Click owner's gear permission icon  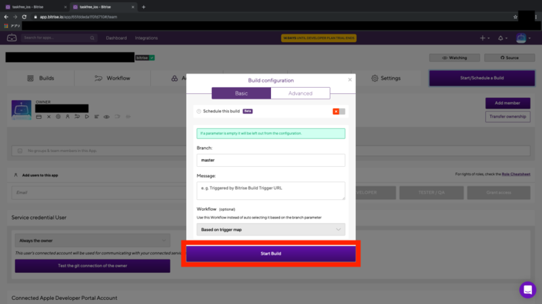[58, 117]
